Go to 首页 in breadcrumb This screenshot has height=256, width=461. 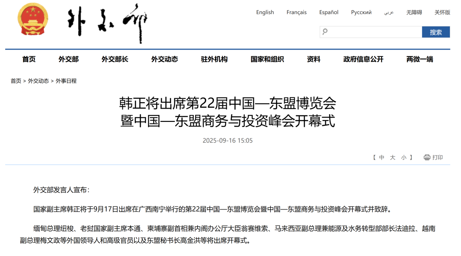[16, 81]
